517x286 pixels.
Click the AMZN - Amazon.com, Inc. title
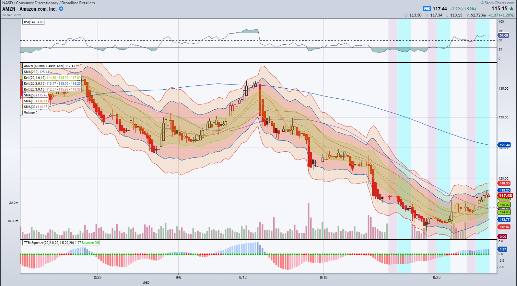tap(29, 9)
